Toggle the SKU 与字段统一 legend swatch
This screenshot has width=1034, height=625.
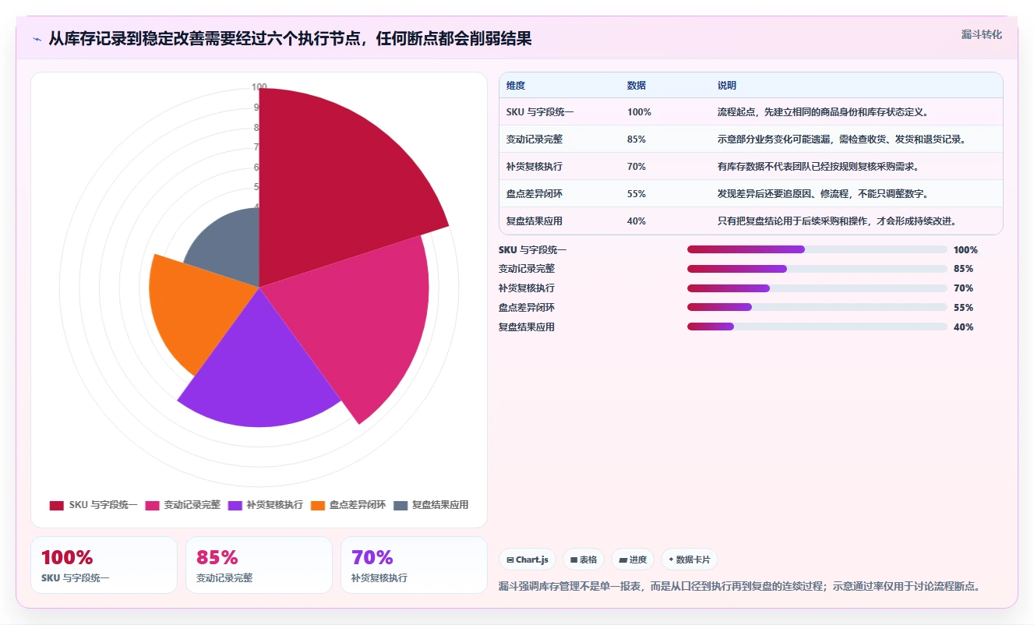pos(56,505)
